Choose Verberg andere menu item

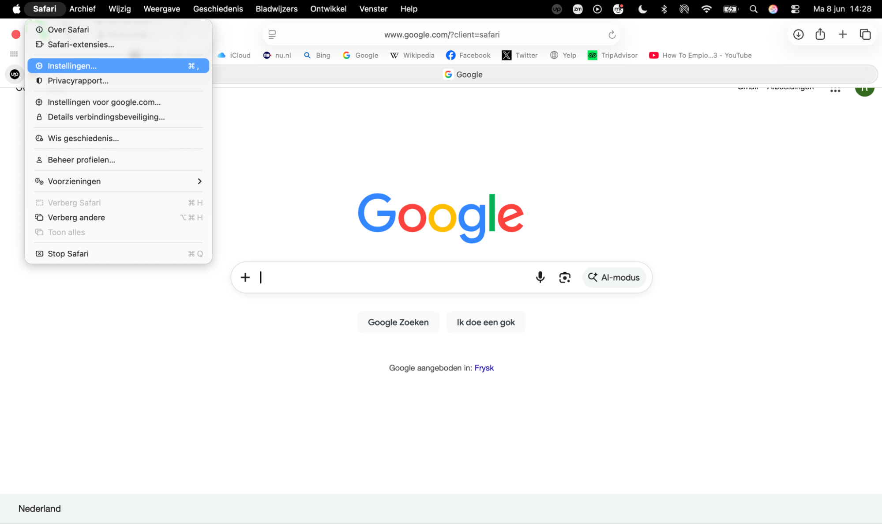(118, 218)
